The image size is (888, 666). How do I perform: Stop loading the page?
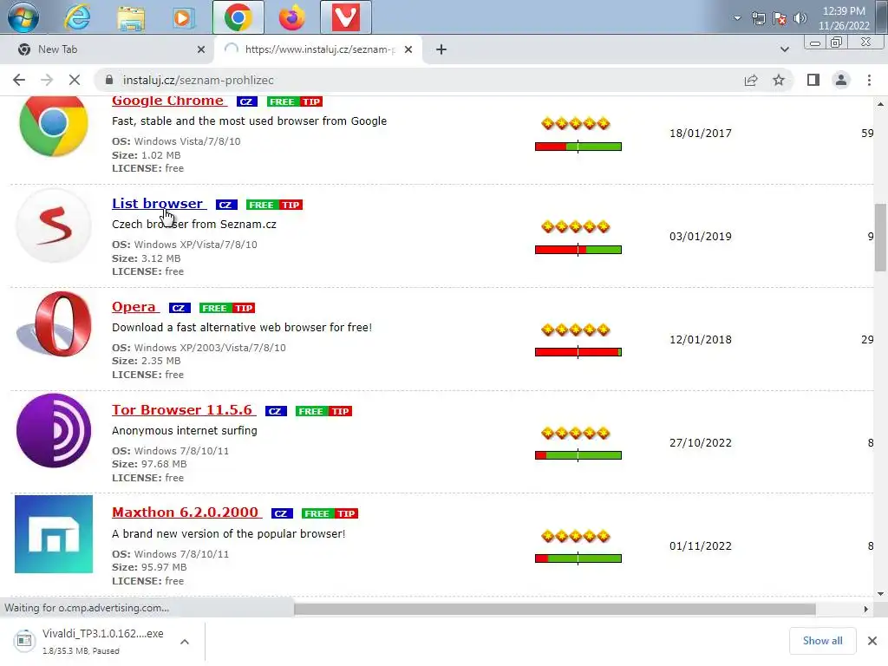tap(75, 81)
